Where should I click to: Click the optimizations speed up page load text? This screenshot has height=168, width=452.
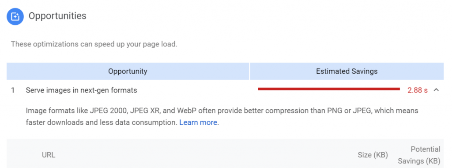94,45
